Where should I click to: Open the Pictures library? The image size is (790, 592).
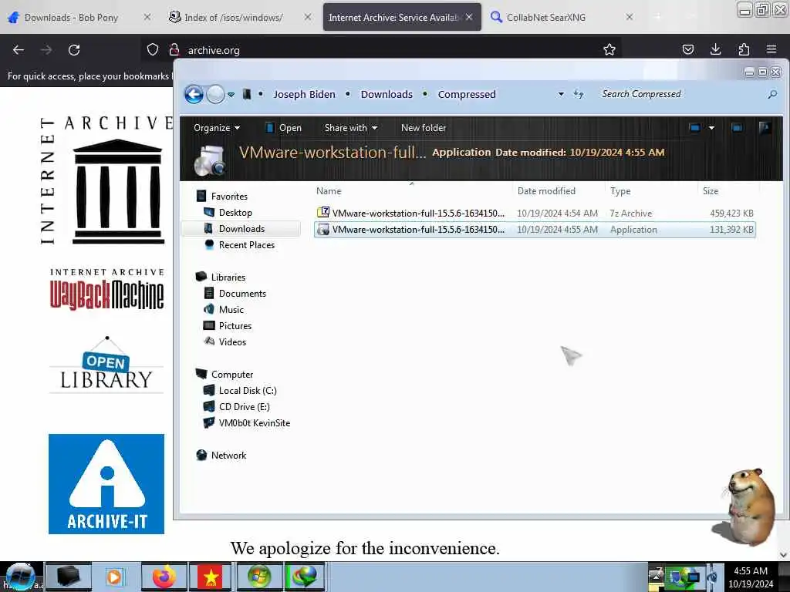pos(235,326)
